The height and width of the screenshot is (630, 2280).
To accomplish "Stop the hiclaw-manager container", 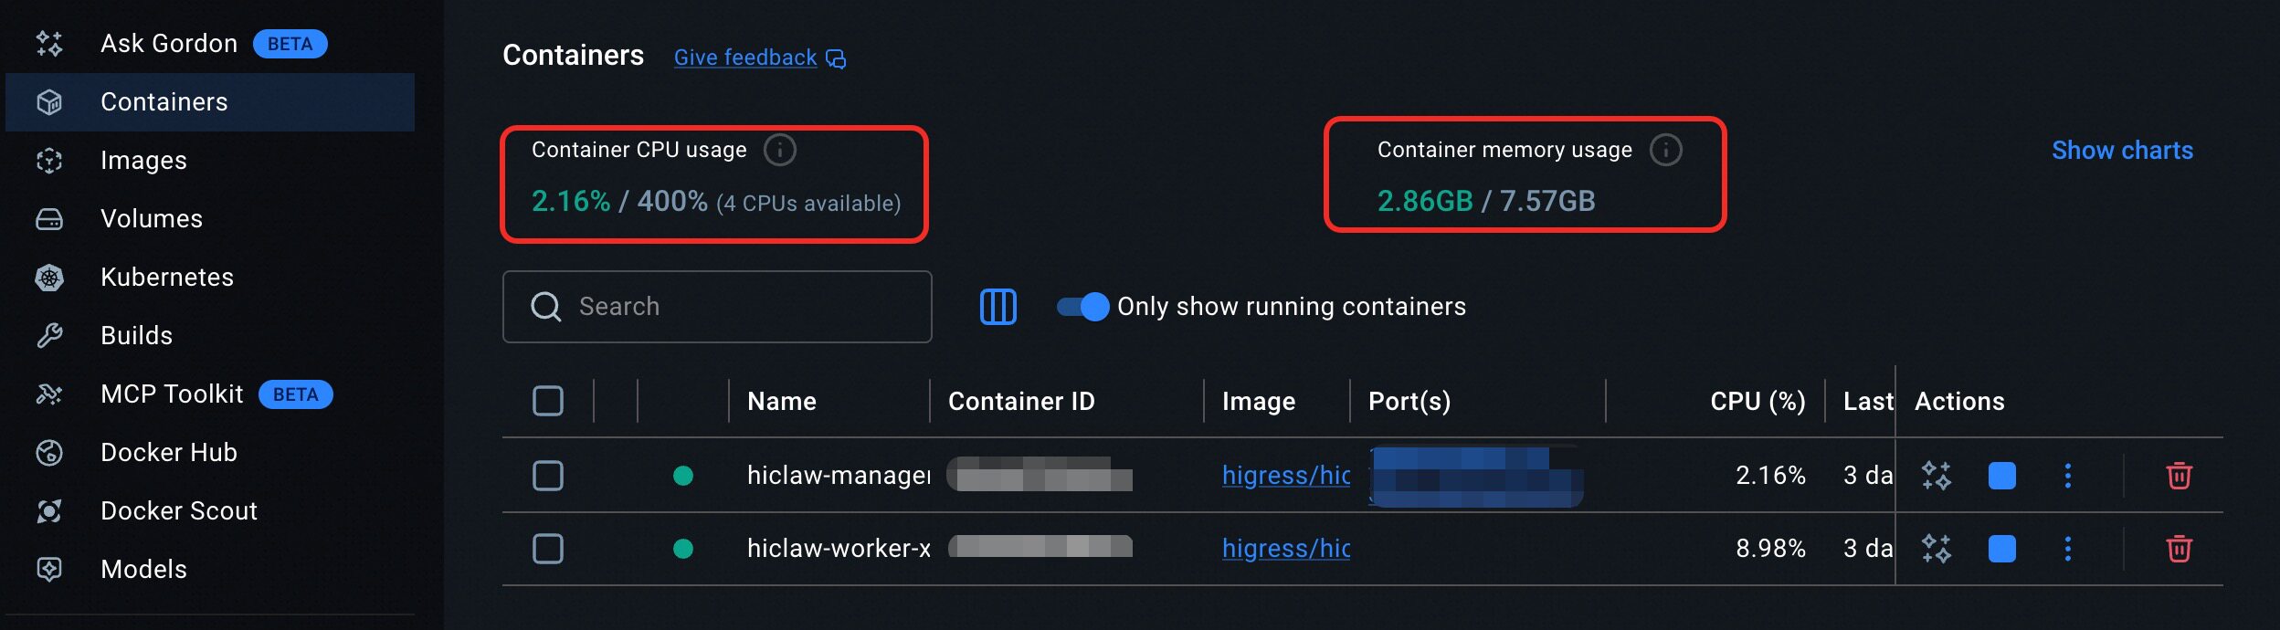I will [x=2001, y=476].
